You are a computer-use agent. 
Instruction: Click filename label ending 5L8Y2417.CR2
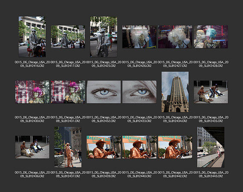pos(68,64)
